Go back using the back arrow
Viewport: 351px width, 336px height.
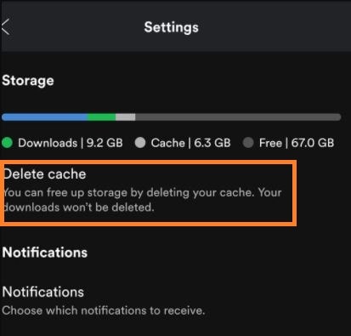pyautogui.click(x=5, y=27)
